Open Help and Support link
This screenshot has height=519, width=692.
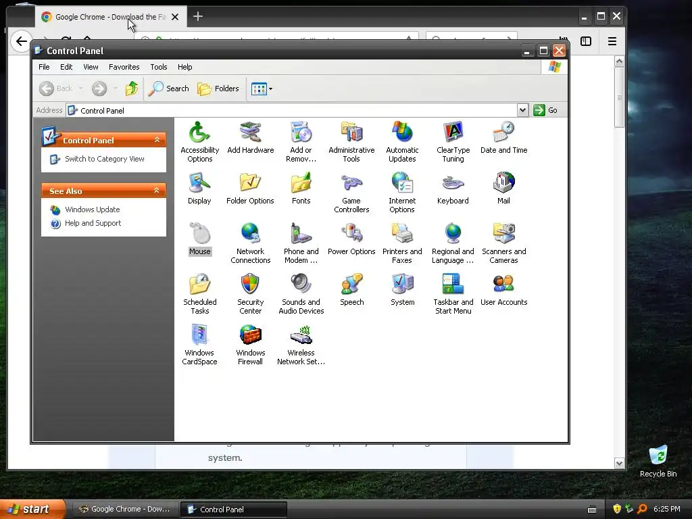pos(93,223)
